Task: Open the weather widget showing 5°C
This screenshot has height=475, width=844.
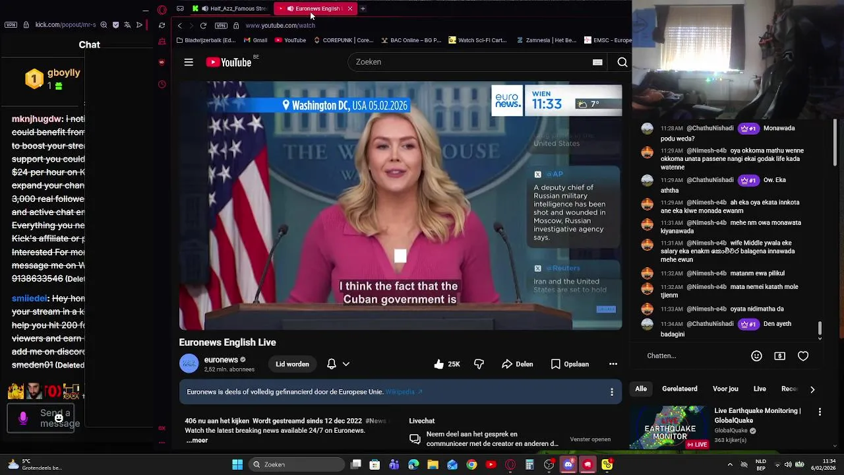Action: pyautogui.click(x=34, y=464)
